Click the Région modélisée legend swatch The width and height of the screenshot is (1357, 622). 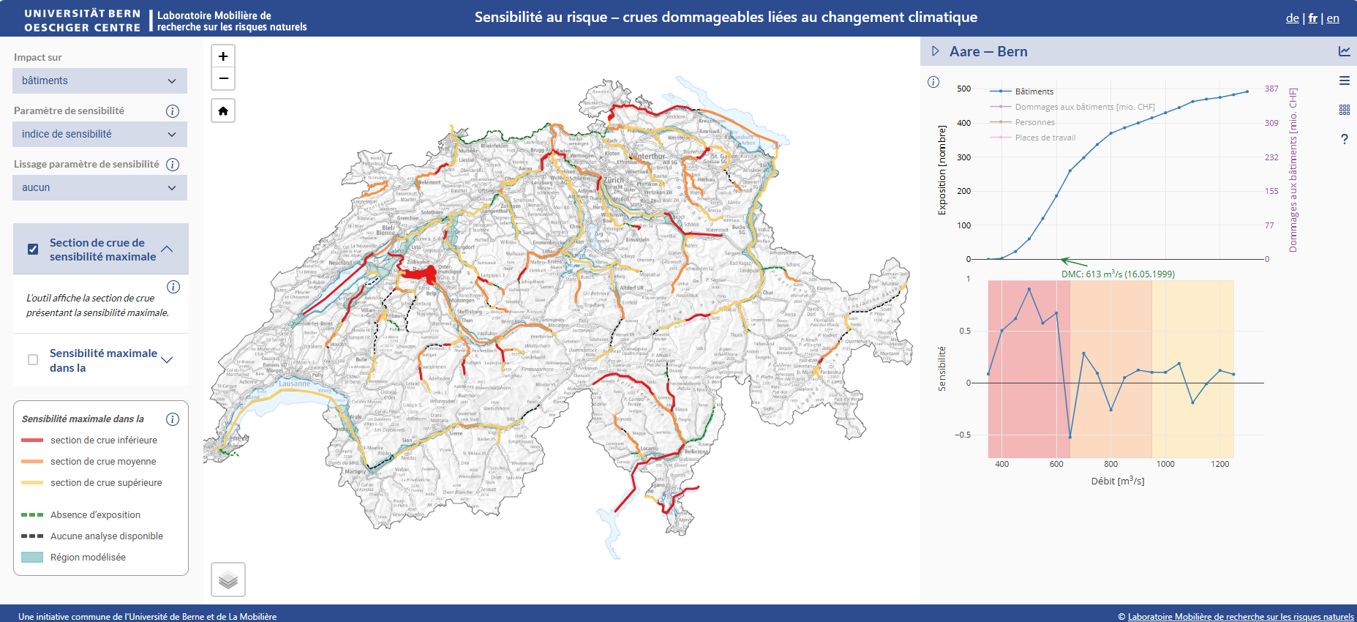[32, 558]
